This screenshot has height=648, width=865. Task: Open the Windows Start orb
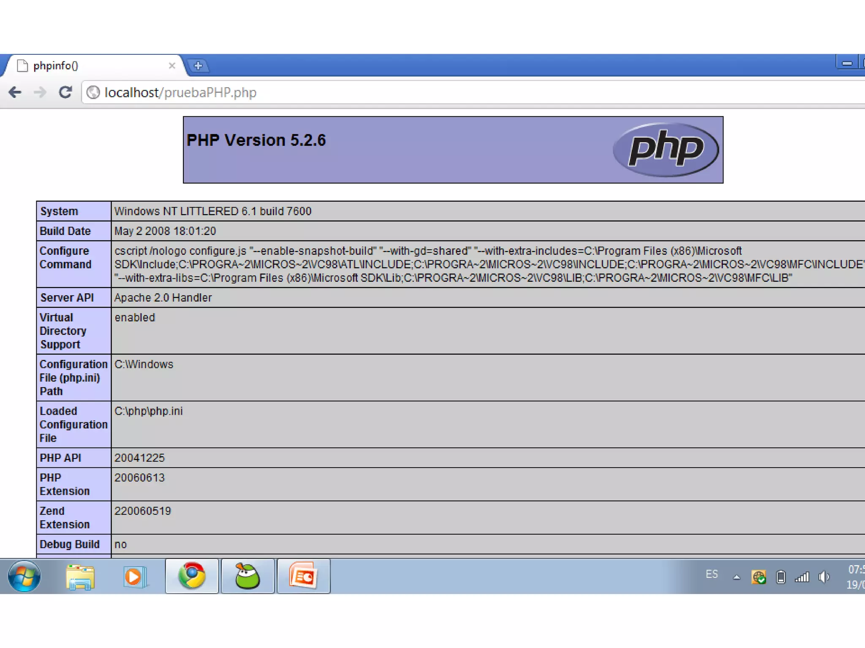[24, 576]
